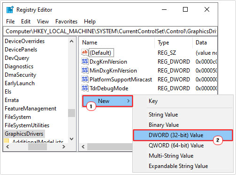Select the DevQuery key in tree
This screenshot has width=236, height=175.
(x=17, y=58)
